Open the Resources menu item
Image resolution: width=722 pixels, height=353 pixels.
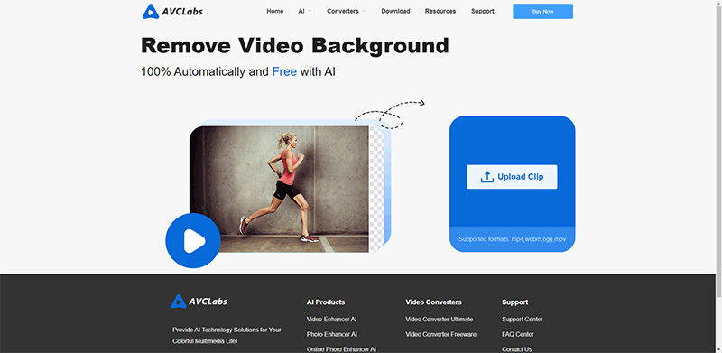[x=440, y=11]
